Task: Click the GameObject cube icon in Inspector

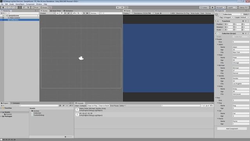Action: point(216,15)
